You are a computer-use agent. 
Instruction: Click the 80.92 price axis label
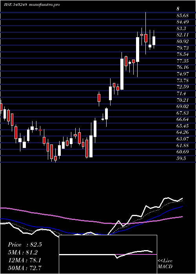(183, 41)
